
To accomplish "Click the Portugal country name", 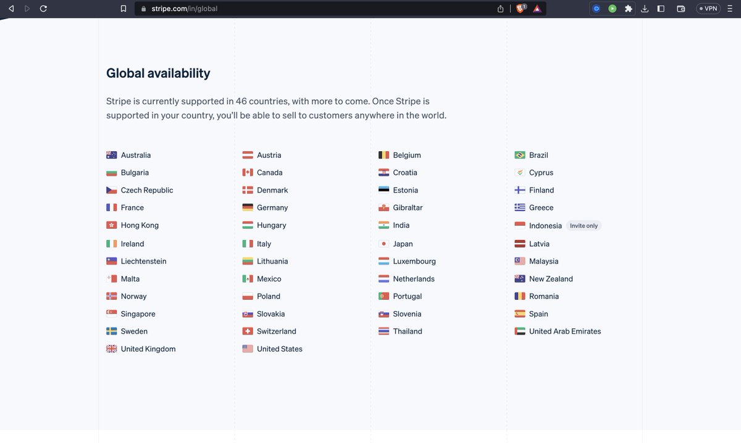I will pos(408,296).
